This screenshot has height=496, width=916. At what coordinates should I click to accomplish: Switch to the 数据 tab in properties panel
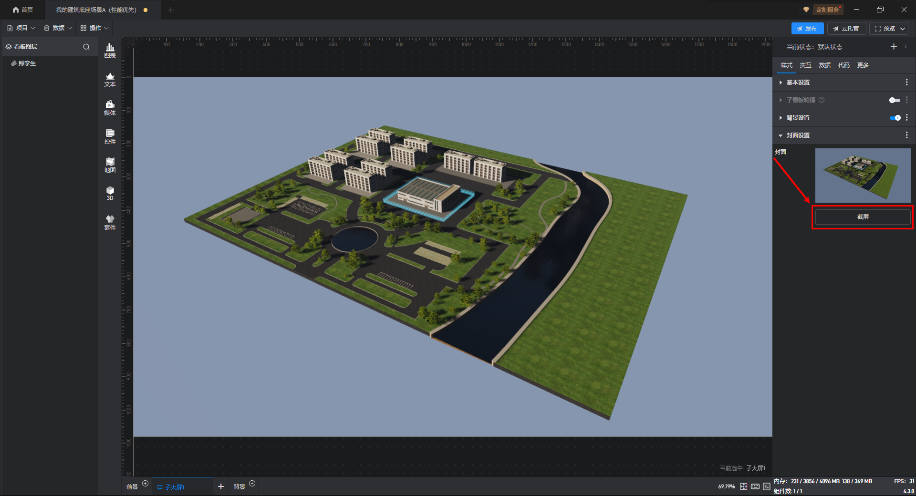825,65
